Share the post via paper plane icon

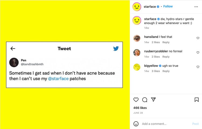tap(153, 100)
